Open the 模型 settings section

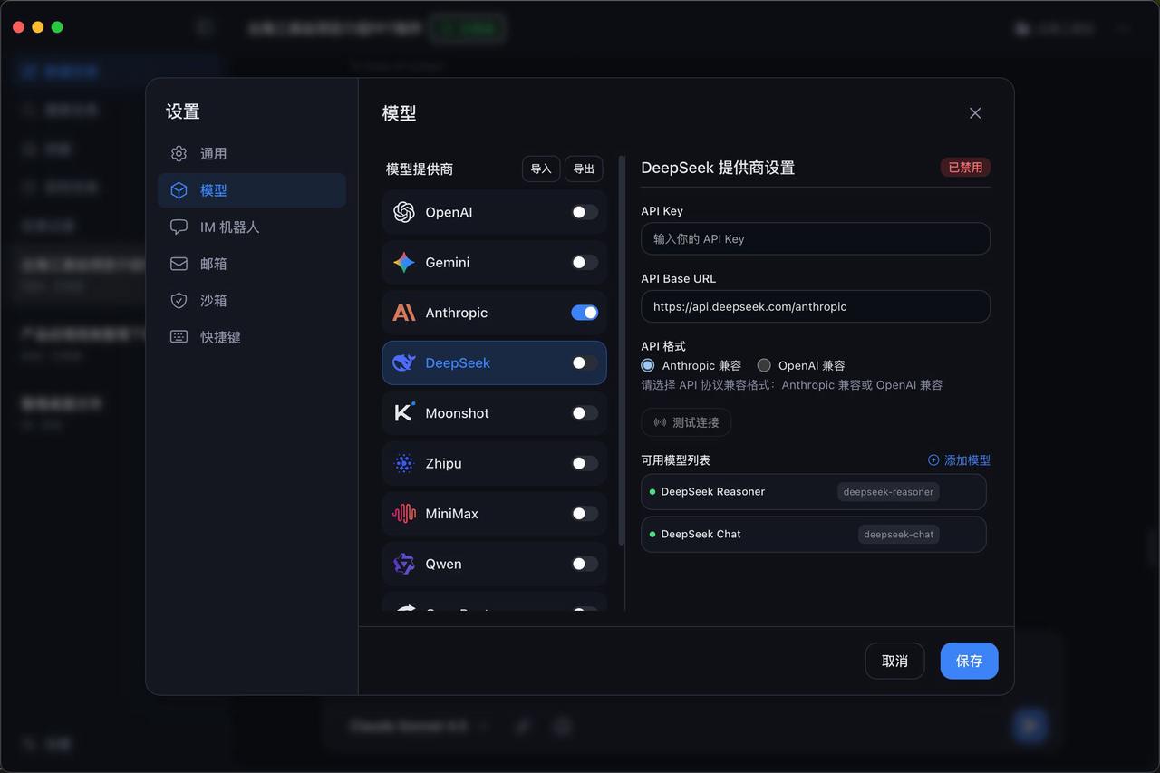(252, 190)
